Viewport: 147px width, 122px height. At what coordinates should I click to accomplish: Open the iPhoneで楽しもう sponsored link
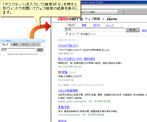pyautogui.click(x=68, y=45)
